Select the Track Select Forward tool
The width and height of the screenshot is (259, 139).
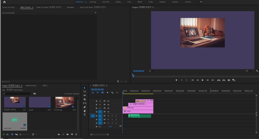(x=85, y=92)
